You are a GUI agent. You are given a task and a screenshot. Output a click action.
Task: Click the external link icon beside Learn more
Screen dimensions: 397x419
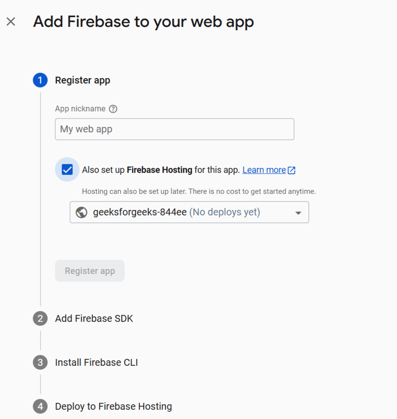[291, 170]
